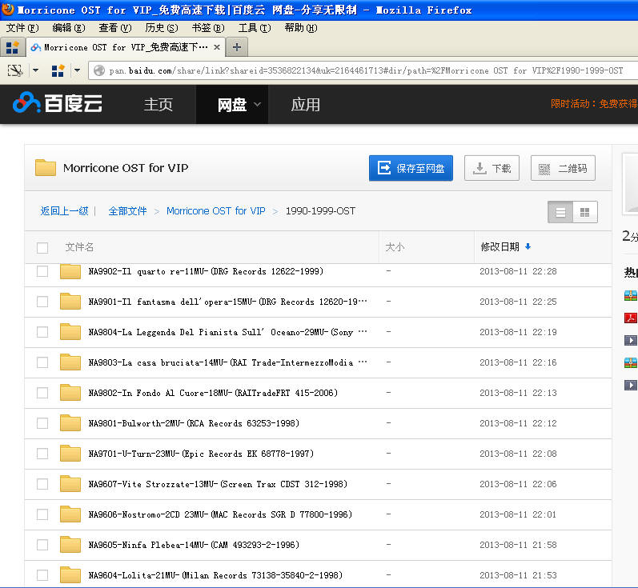
Task: Check the box for NA9801-Bulworth
Action: 42,423
